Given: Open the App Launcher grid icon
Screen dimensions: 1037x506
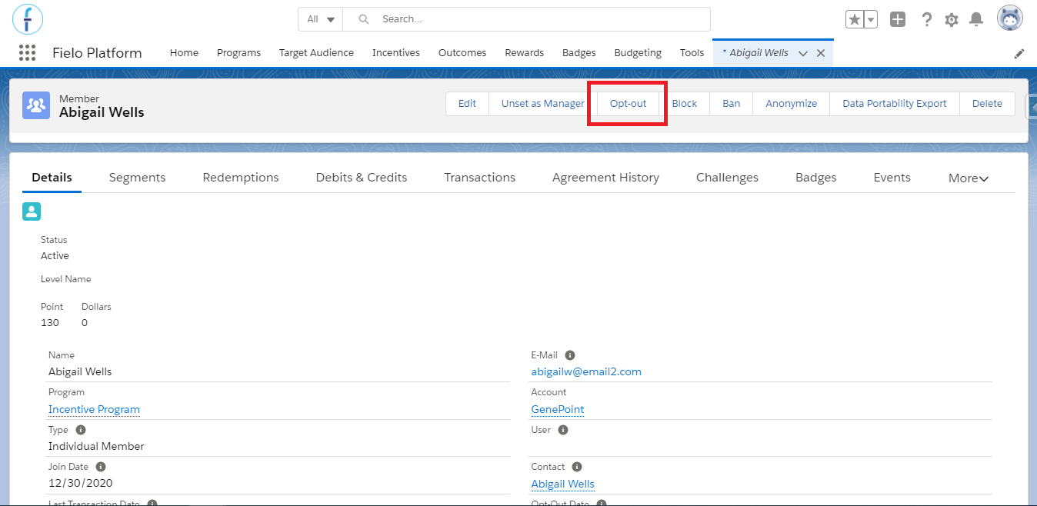Looking at the screenshot, I should [x=27, y=52].
